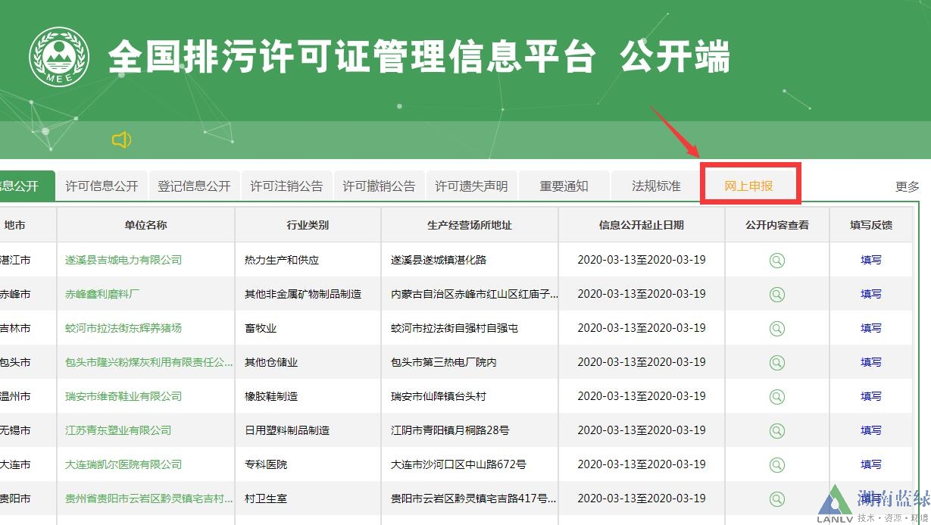The width and height of the screenshot is (931, 525).
Task: View public content for 包头市隆兴粉煤灰利用 row
Action: (776, 363)
